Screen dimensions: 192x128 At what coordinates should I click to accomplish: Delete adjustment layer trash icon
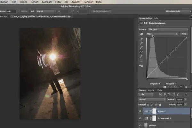[186, 87]
